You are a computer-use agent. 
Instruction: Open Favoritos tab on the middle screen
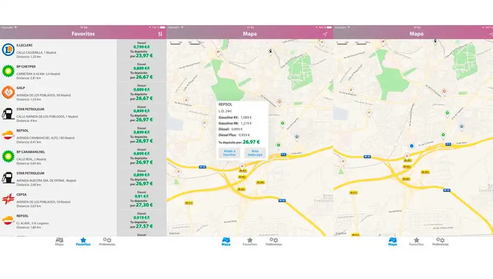249,241
